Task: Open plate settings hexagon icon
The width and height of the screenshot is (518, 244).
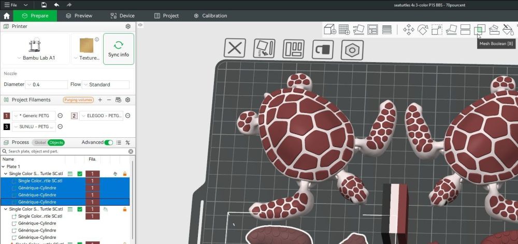Action: pyautogui.click(x=352, y=50)
